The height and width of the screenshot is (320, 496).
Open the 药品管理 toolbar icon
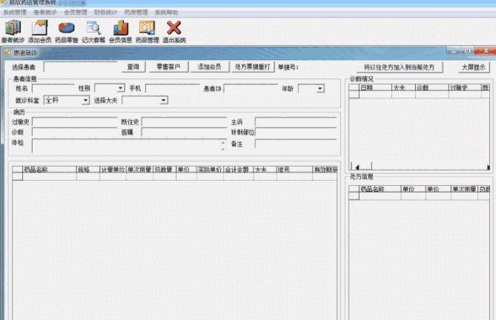tap(147, 31)
